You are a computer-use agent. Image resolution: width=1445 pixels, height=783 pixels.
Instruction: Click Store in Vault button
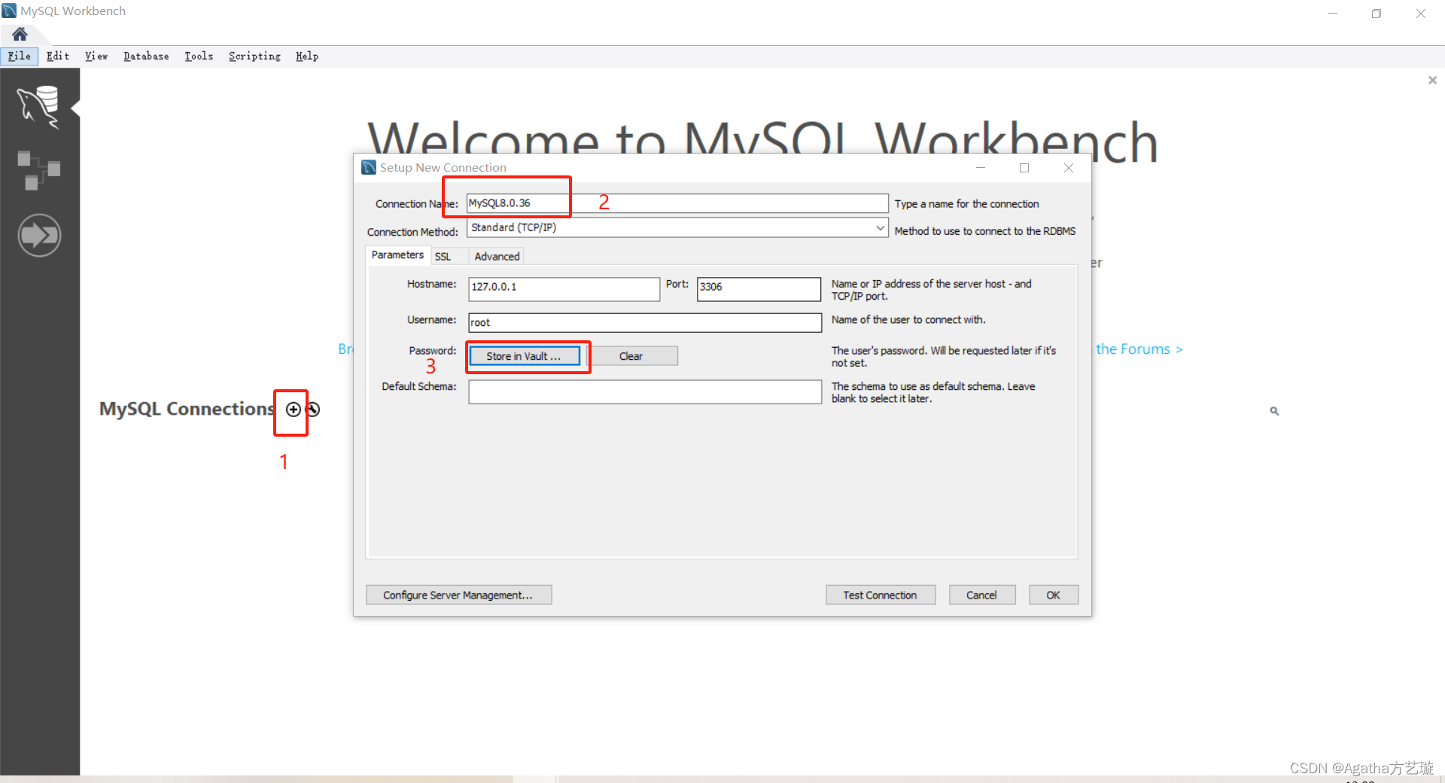[525, 356]
